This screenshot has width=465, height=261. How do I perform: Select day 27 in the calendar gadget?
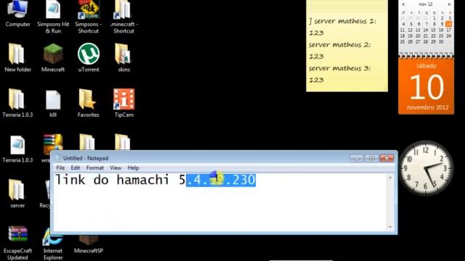[418, 42]
